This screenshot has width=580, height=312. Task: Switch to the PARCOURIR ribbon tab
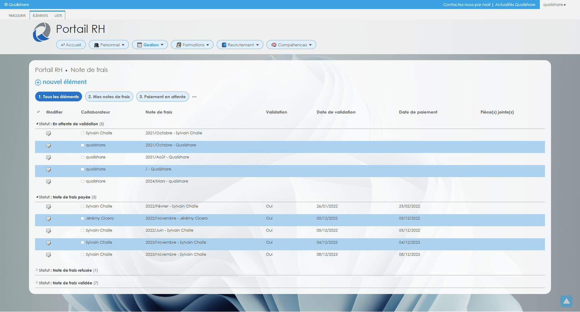click(17, 16)
